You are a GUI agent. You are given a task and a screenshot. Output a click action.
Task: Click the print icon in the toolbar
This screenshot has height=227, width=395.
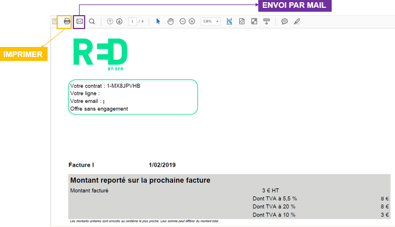point(67,22)
